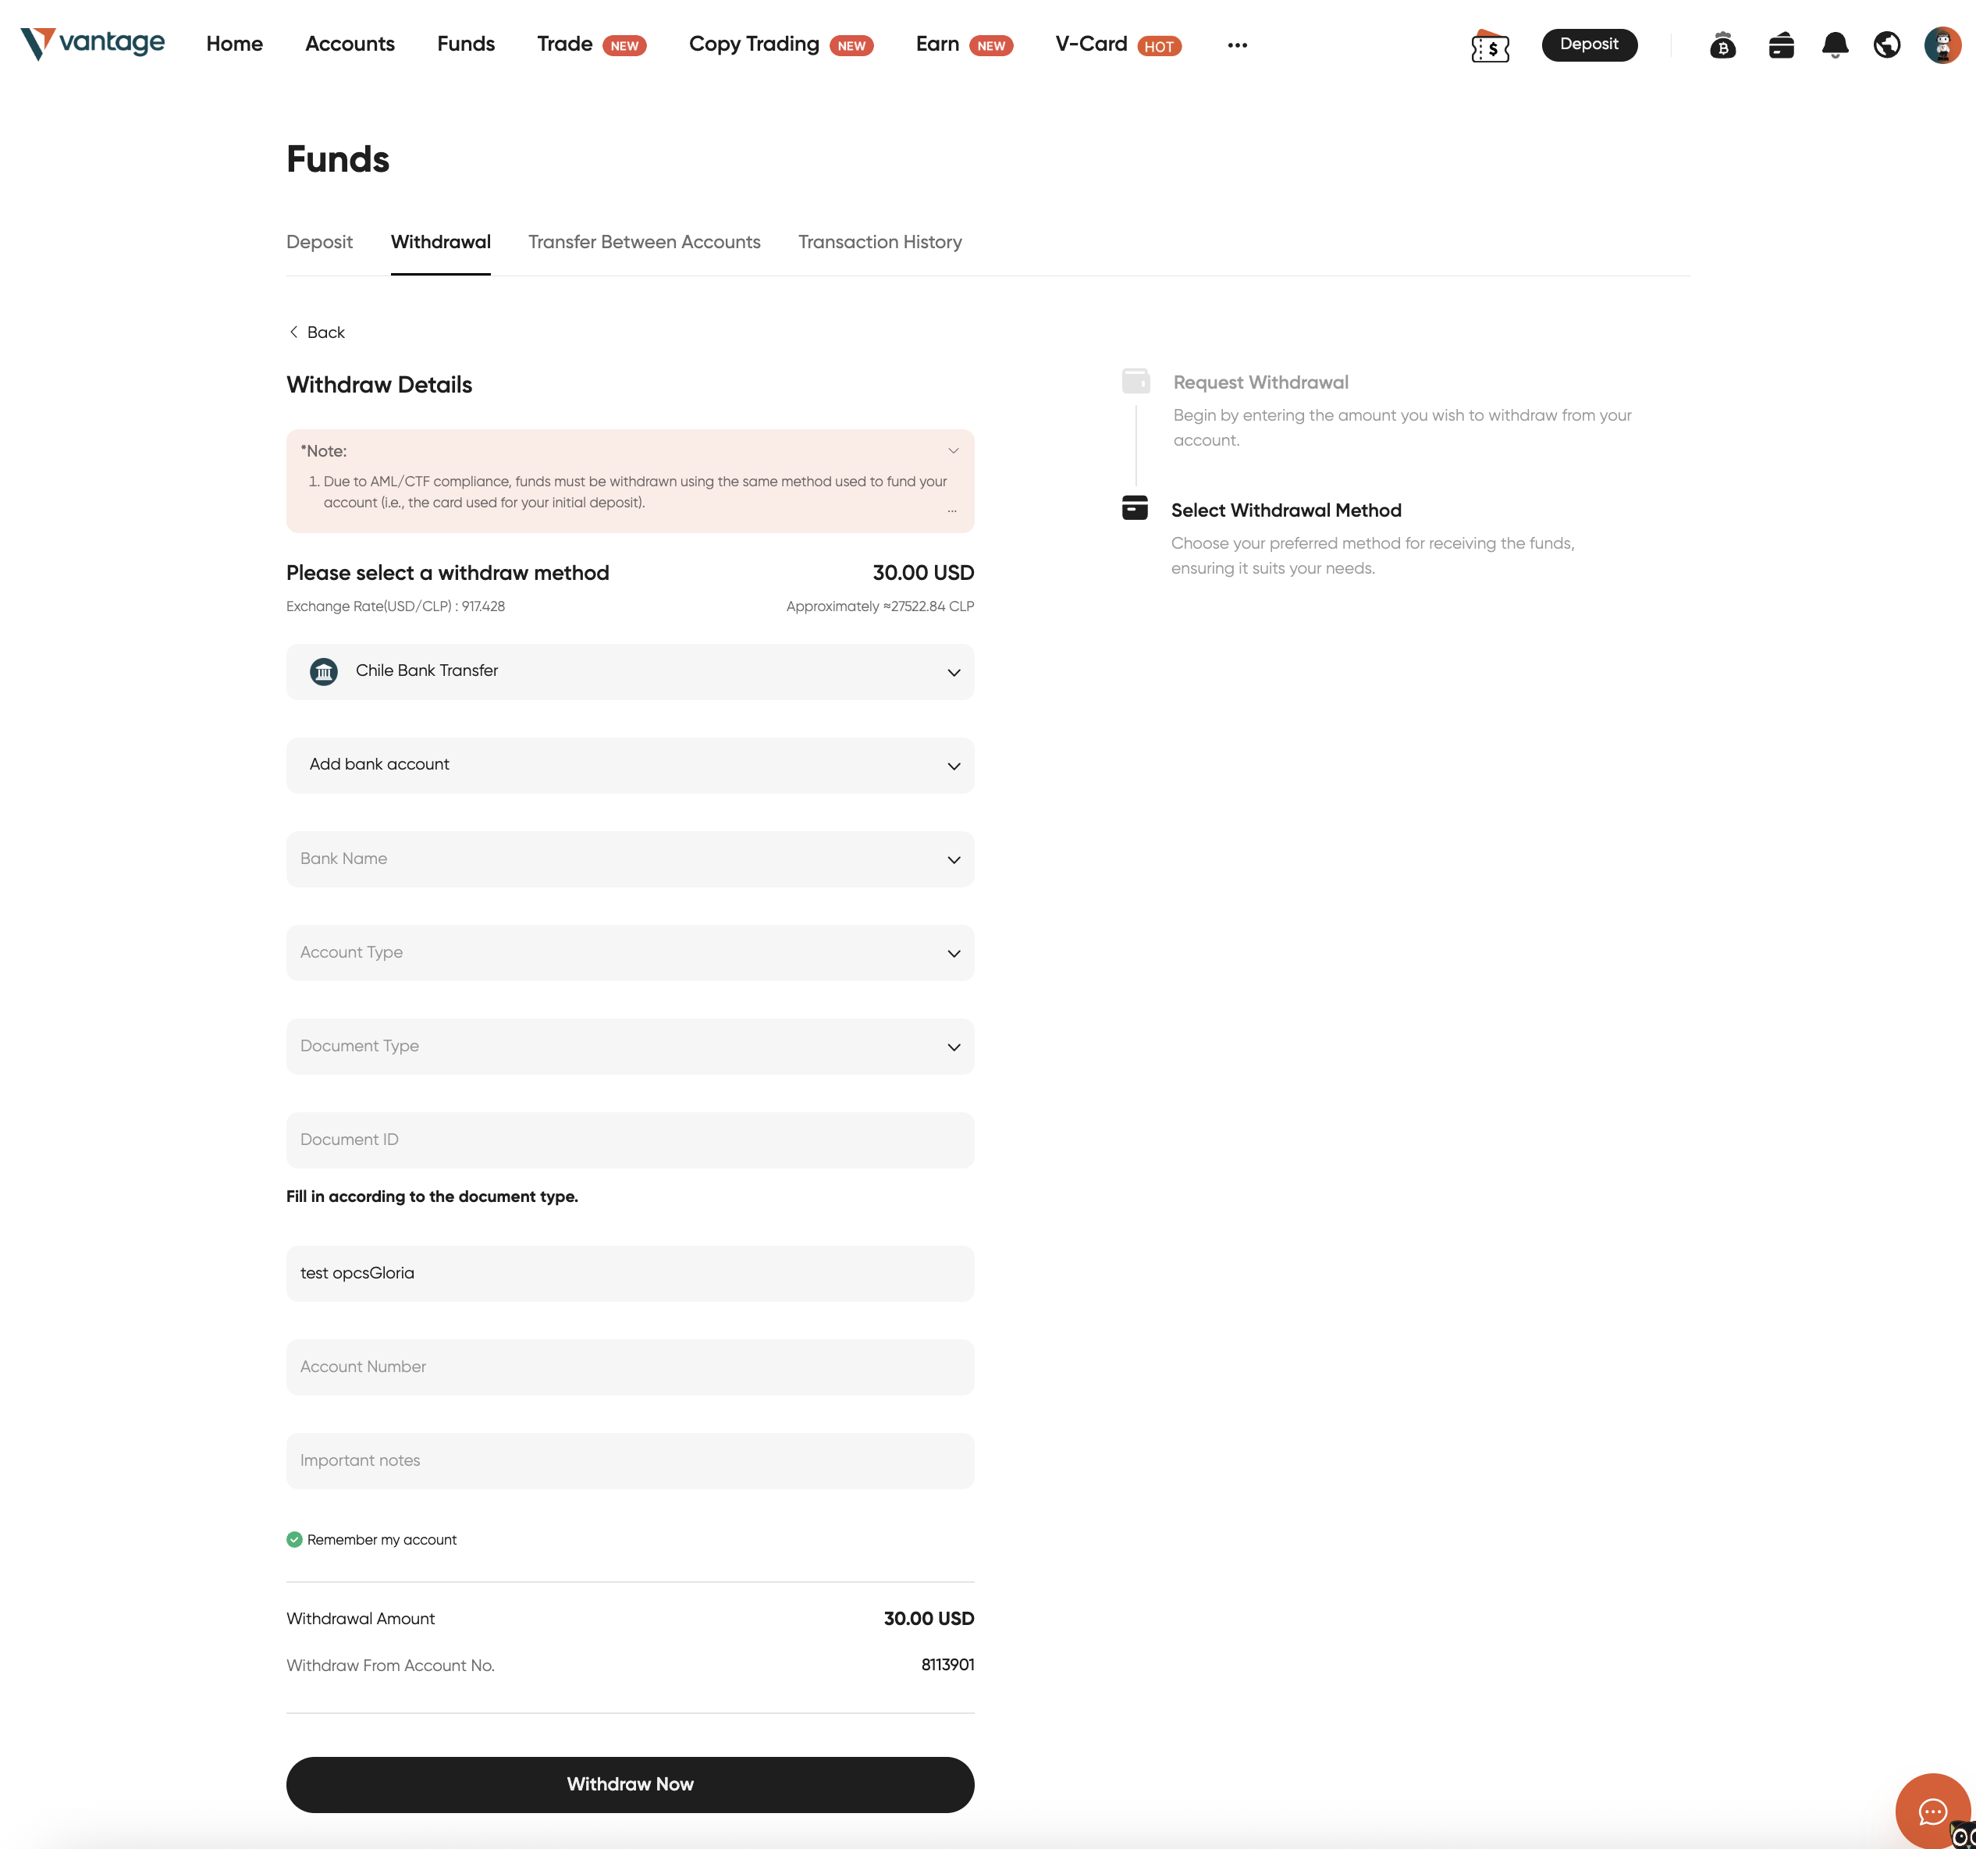Open the Accounts menu item
The width and height of the screenshot is (1976, 1849).
click(x=350, y=44)
